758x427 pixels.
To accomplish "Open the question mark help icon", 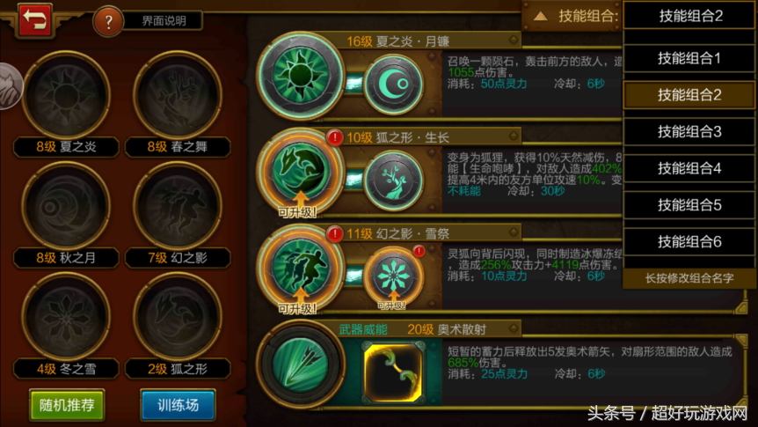I will [108, 21].
